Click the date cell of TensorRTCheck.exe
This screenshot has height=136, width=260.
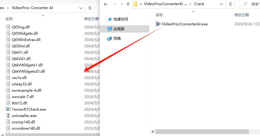pyautogui.click(x=92, y=109)
